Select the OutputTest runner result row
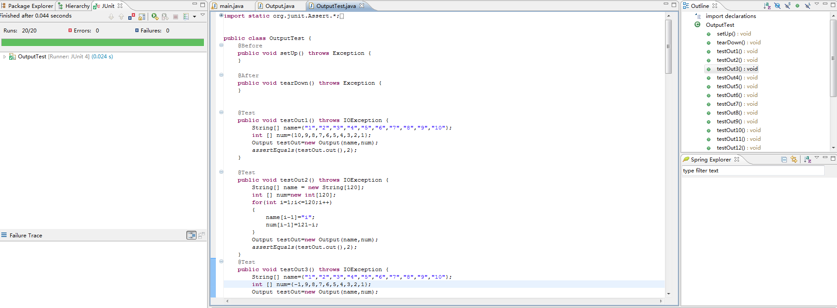 pos(61,57)
